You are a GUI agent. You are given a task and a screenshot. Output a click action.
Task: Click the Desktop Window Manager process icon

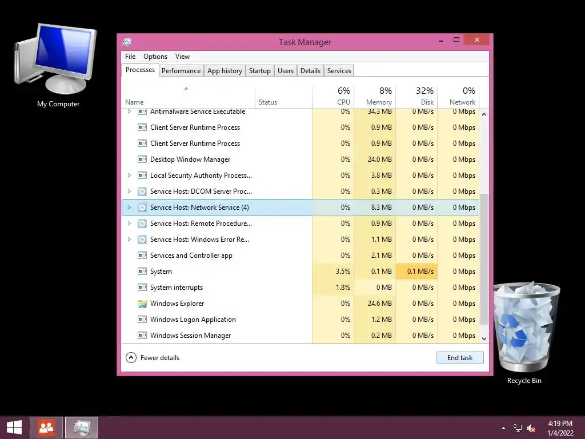(x=142, y=159)
